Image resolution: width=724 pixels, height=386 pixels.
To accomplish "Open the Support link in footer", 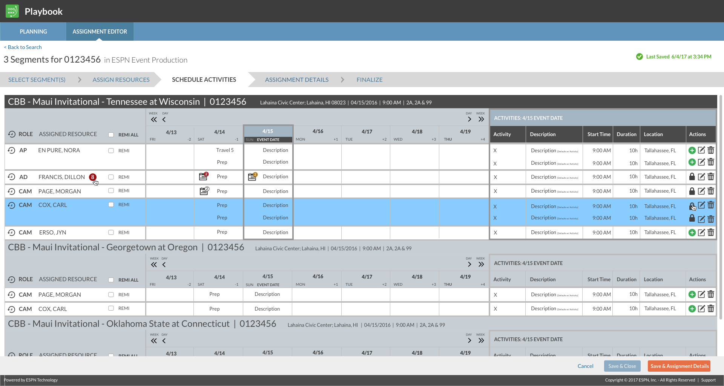I will [709, 380].
